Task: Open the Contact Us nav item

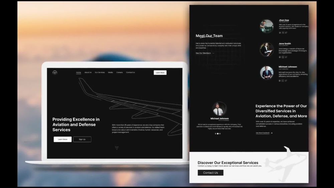Action: (x=130, y=72)
